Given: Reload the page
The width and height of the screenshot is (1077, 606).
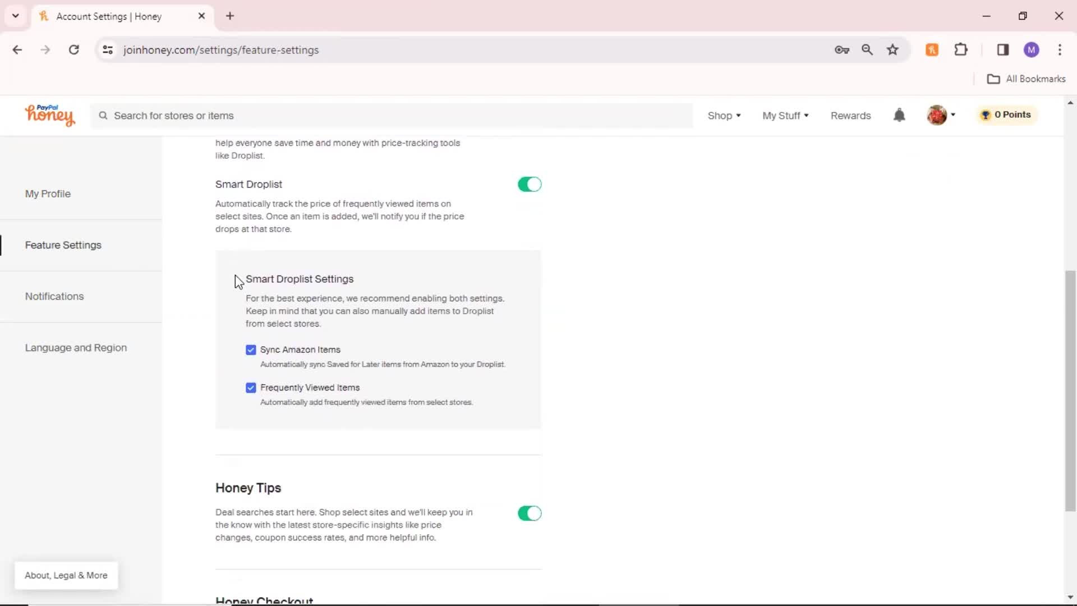Looking at the screenshot, I should (73, 50).
